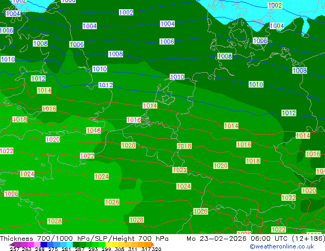Click the legend value 317
The height and width of the screenshot is (251, 325).
(x=146, y=249)
